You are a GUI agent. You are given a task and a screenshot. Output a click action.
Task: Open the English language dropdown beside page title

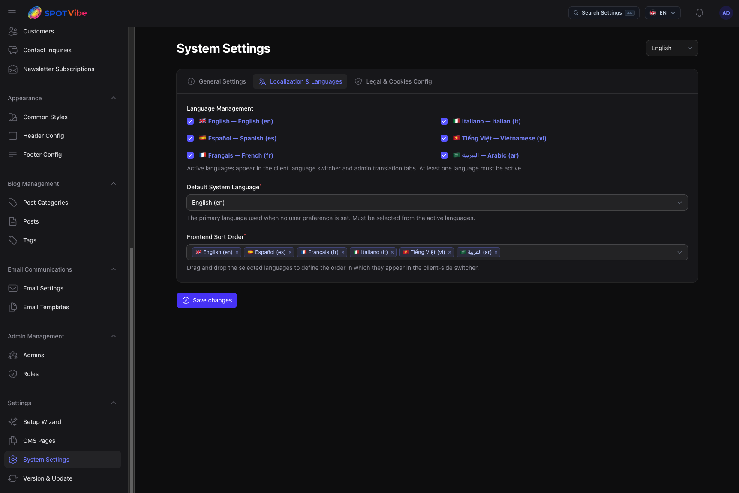[x=672, y=48]
